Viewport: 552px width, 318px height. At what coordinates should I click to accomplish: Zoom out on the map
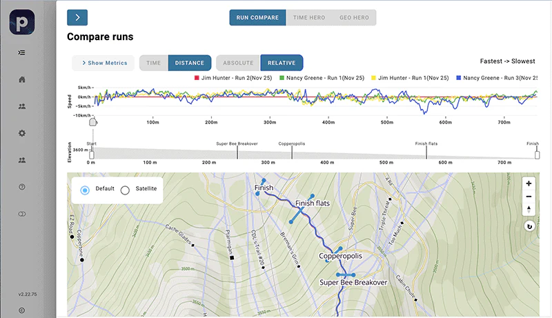pos(529,196)
